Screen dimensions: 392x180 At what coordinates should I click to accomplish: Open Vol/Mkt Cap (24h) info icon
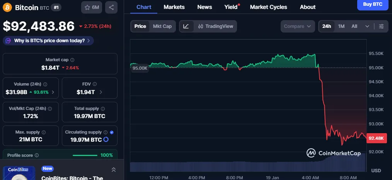click(x=50, y=109)
